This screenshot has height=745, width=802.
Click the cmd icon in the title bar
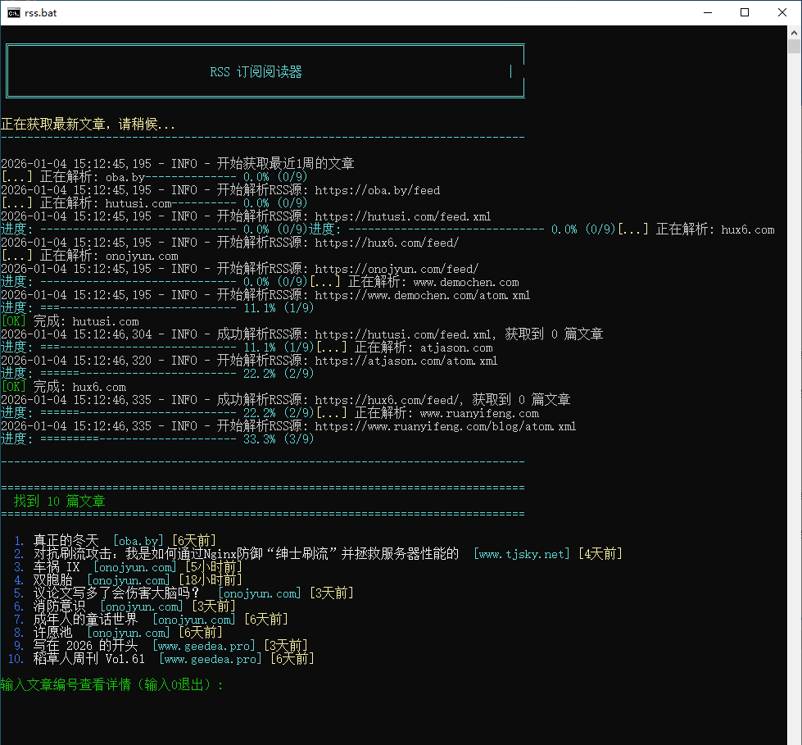[x=14, y=12]
